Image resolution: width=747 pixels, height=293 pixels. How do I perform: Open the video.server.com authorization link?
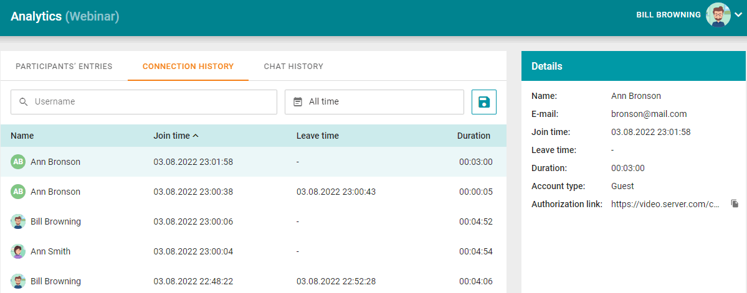point(665,204)
